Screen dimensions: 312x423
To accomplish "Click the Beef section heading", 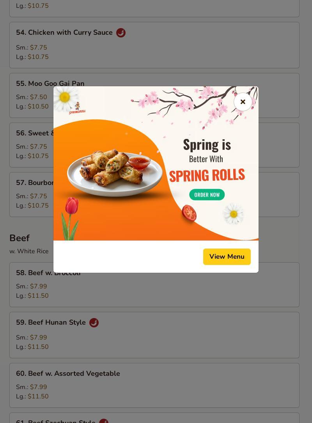I will tap(19, 238).
